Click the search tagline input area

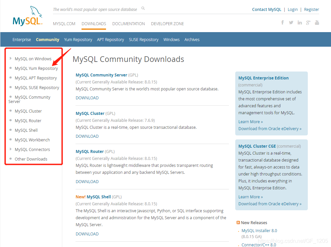[95, 10]
